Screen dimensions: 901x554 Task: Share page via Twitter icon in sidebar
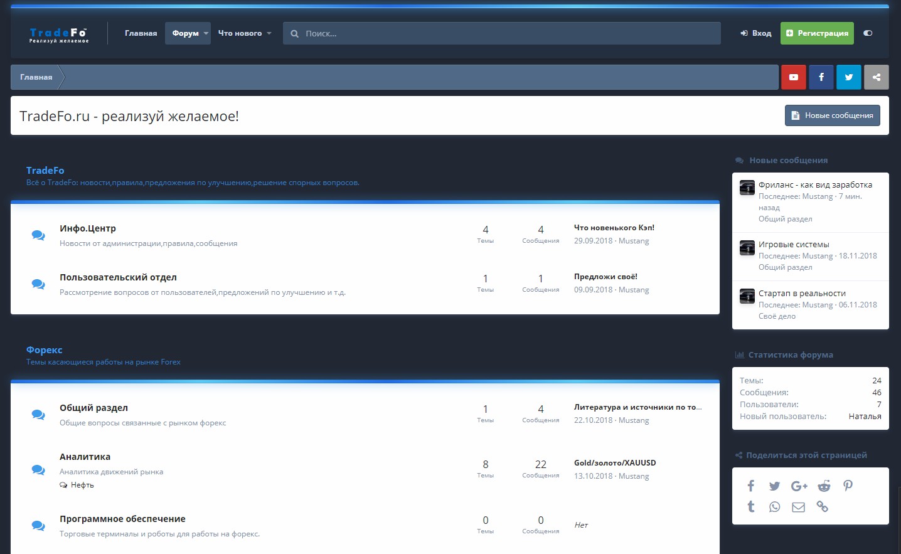tap(775, 486)
